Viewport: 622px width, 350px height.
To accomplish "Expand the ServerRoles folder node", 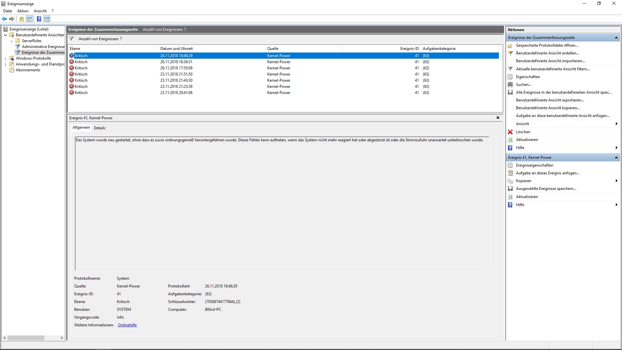I will tap(12, 41).
